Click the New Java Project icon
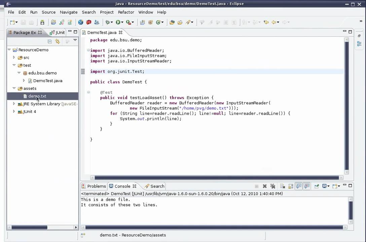 (142, 22)
